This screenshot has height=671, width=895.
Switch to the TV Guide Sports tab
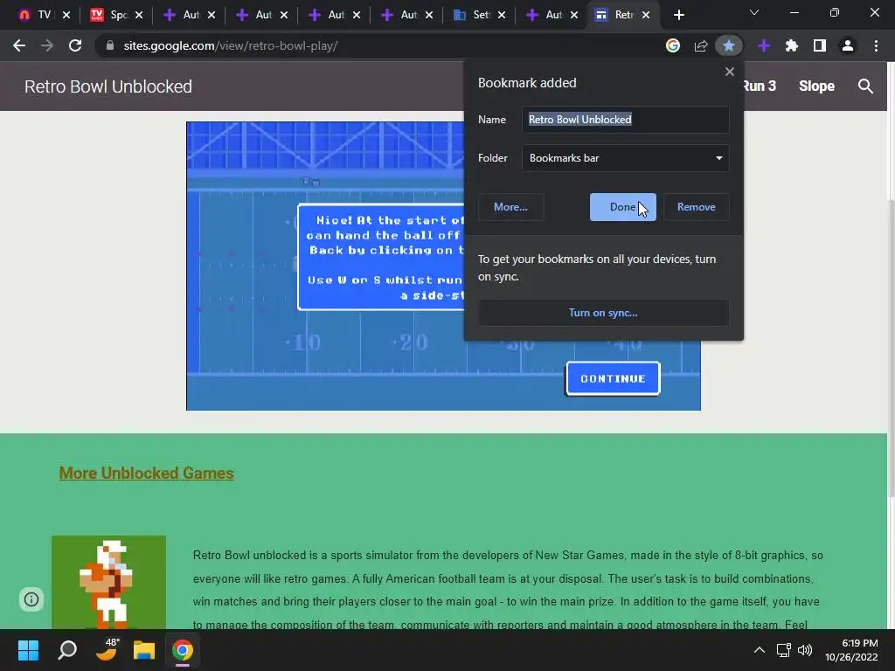pyautogui.click(x=117, y=15)
